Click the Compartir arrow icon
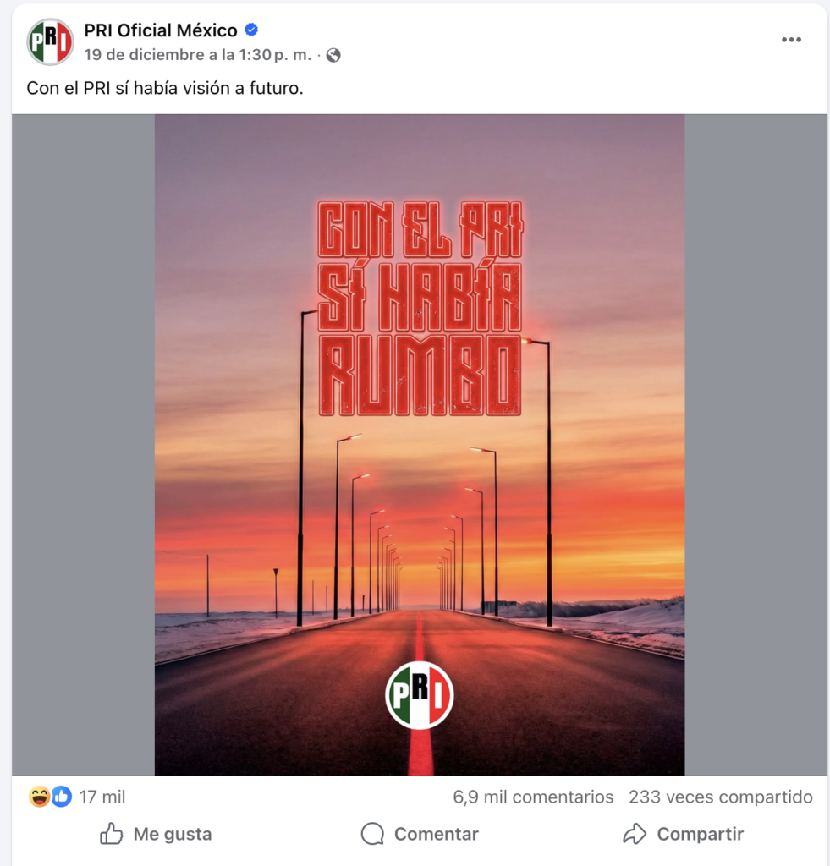Viewport: 830px width, 866px height. tap(635, 834)
